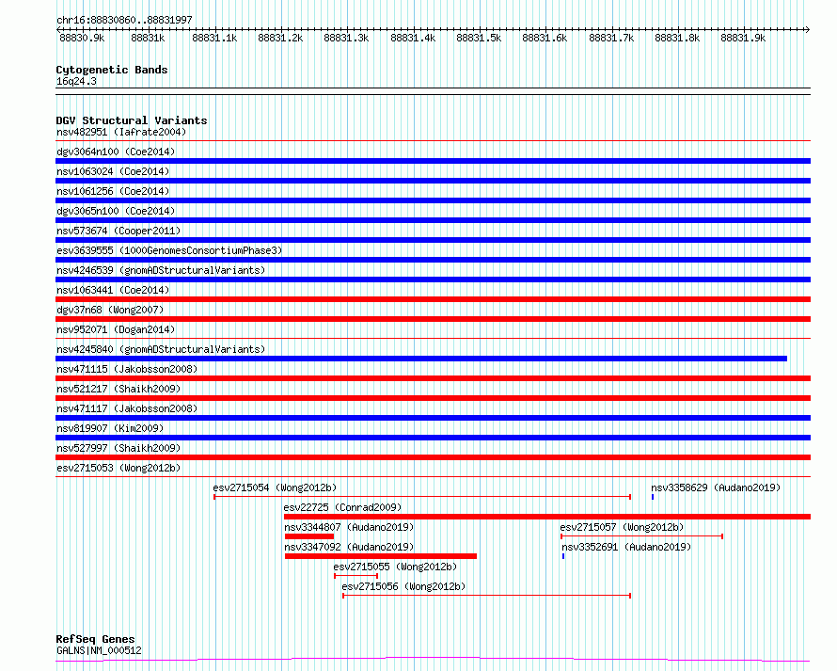Click the 88831.8k ruler label
The image size is (837, 671).
tap(677, 38)
